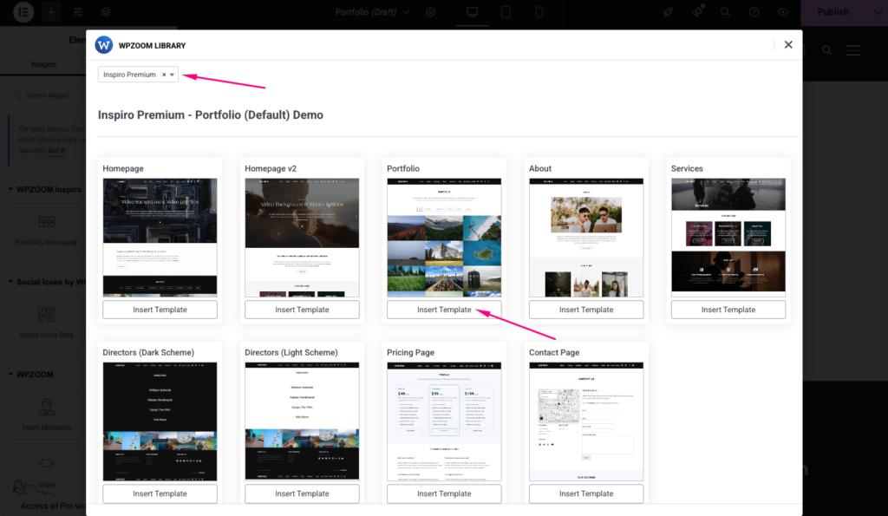The image size is (888, 516).
Task: Preview changes with the eye icon
Action: (x=783, y=12)
